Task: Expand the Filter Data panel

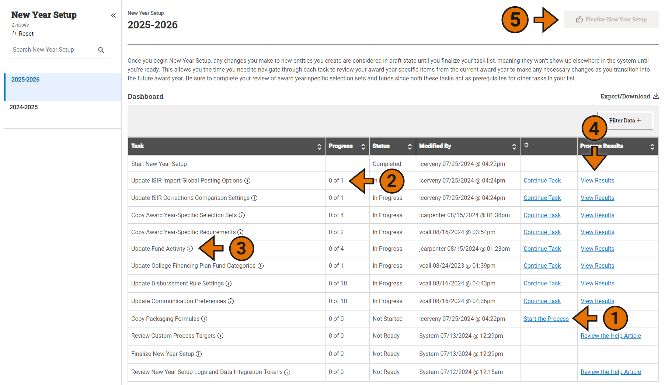Action: pyautogui.click(x=625, y=121)
